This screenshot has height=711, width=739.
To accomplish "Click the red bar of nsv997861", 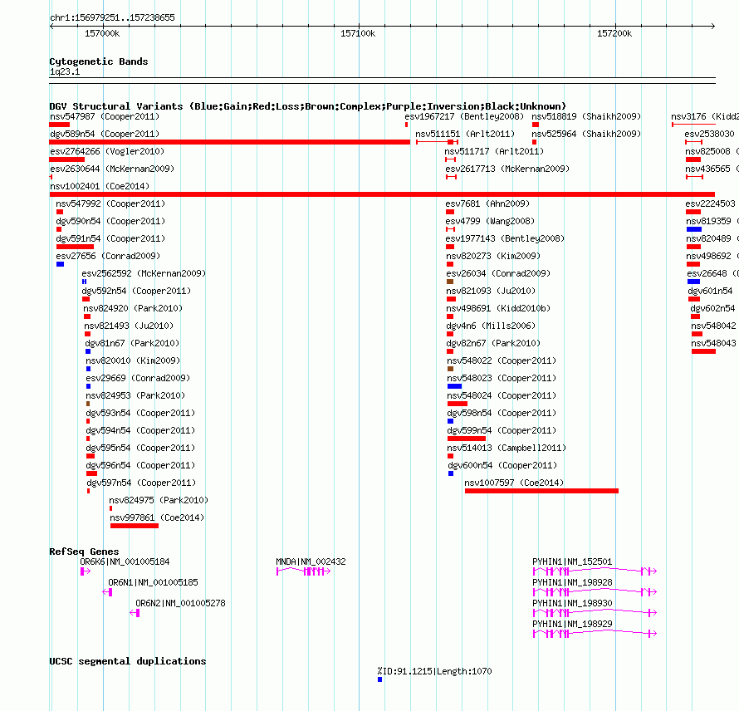I will click(135, 526).
